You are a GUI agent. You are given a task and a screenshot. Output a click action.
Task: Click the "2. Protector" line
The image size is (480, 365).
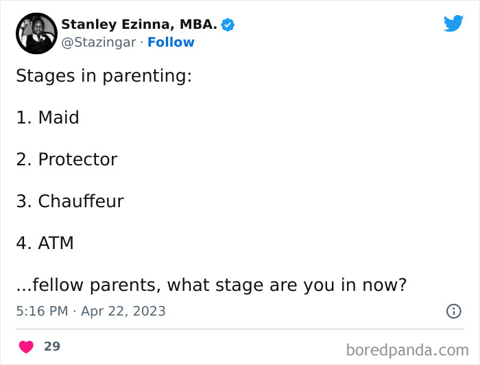[67, 159]
